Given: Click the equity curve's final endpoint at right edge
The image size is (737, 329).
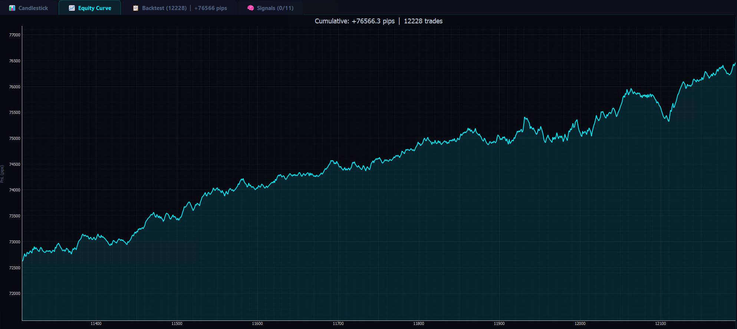Looking at the screenshot, I should click(734, 63).
